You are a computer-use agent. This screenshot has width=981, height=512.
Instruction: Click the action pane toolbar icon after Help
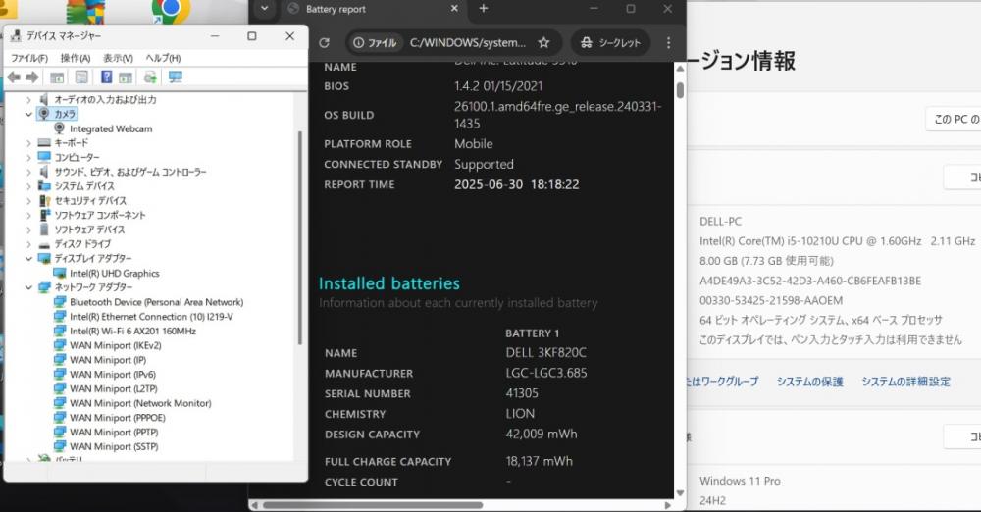(126, 77)
